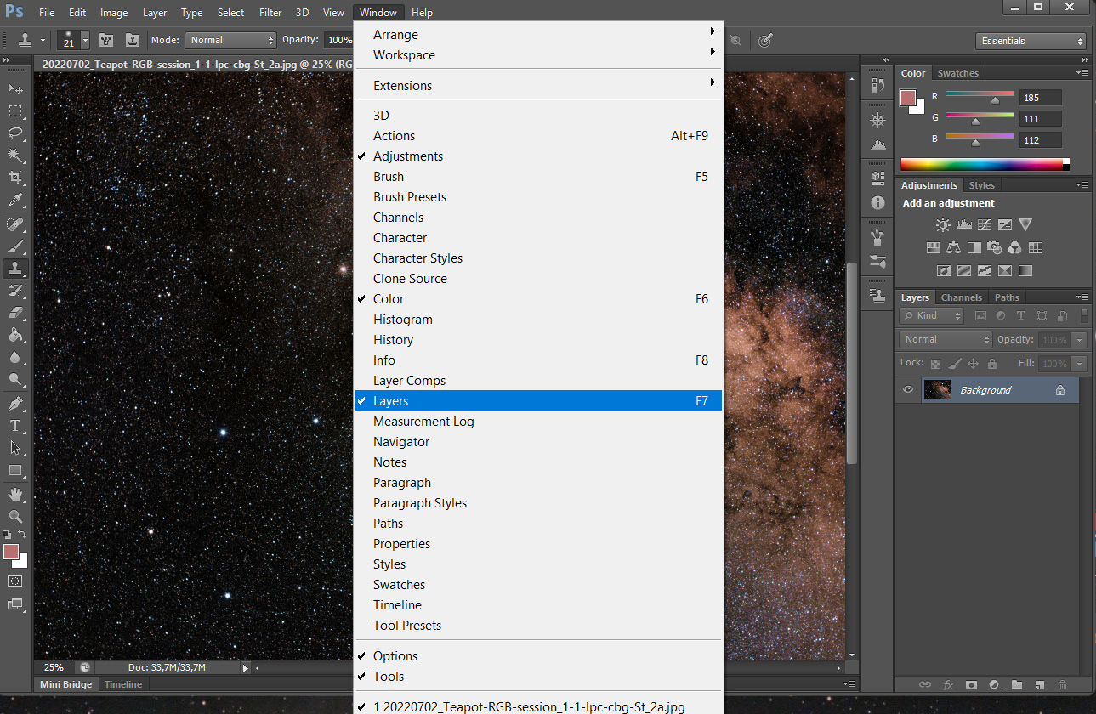Choose Histogram from the Window menu
The image size is (1096, 714).
click(x=403, y=320)
